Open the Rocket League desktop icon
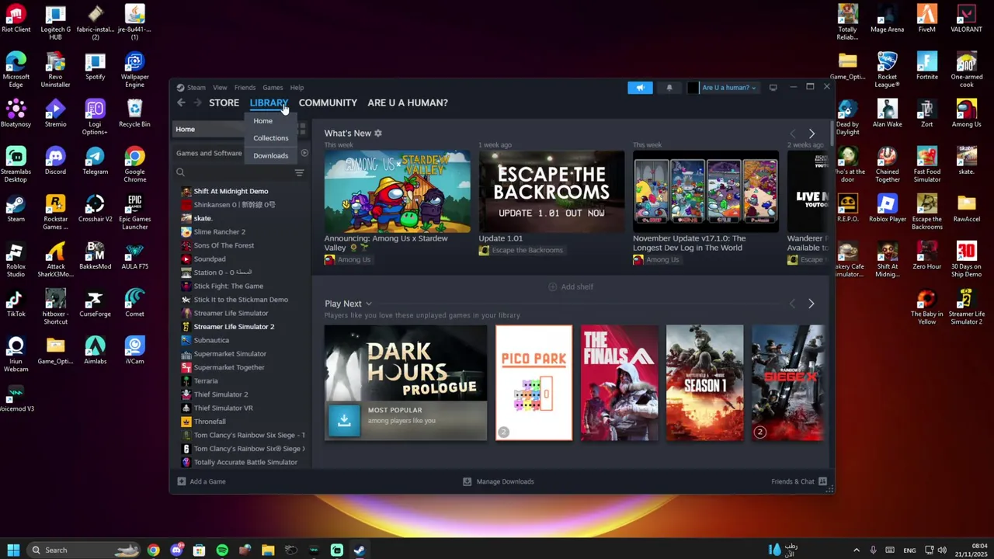Image resolution: width=994 pixels, height=559 pixels. [888, 68]
